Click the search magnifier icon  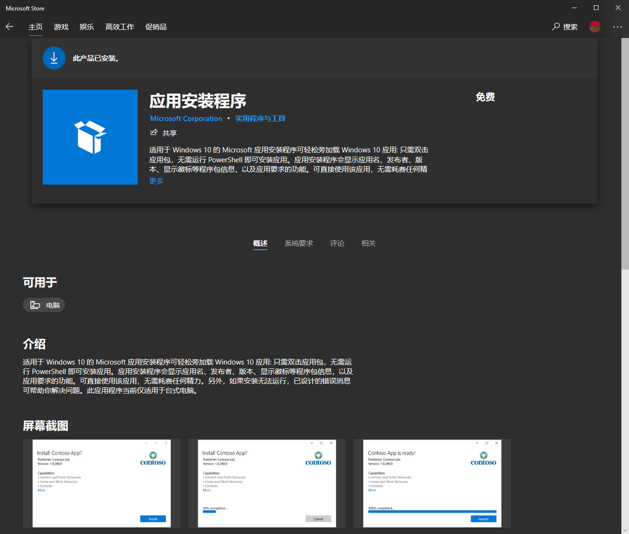[555, 26]
